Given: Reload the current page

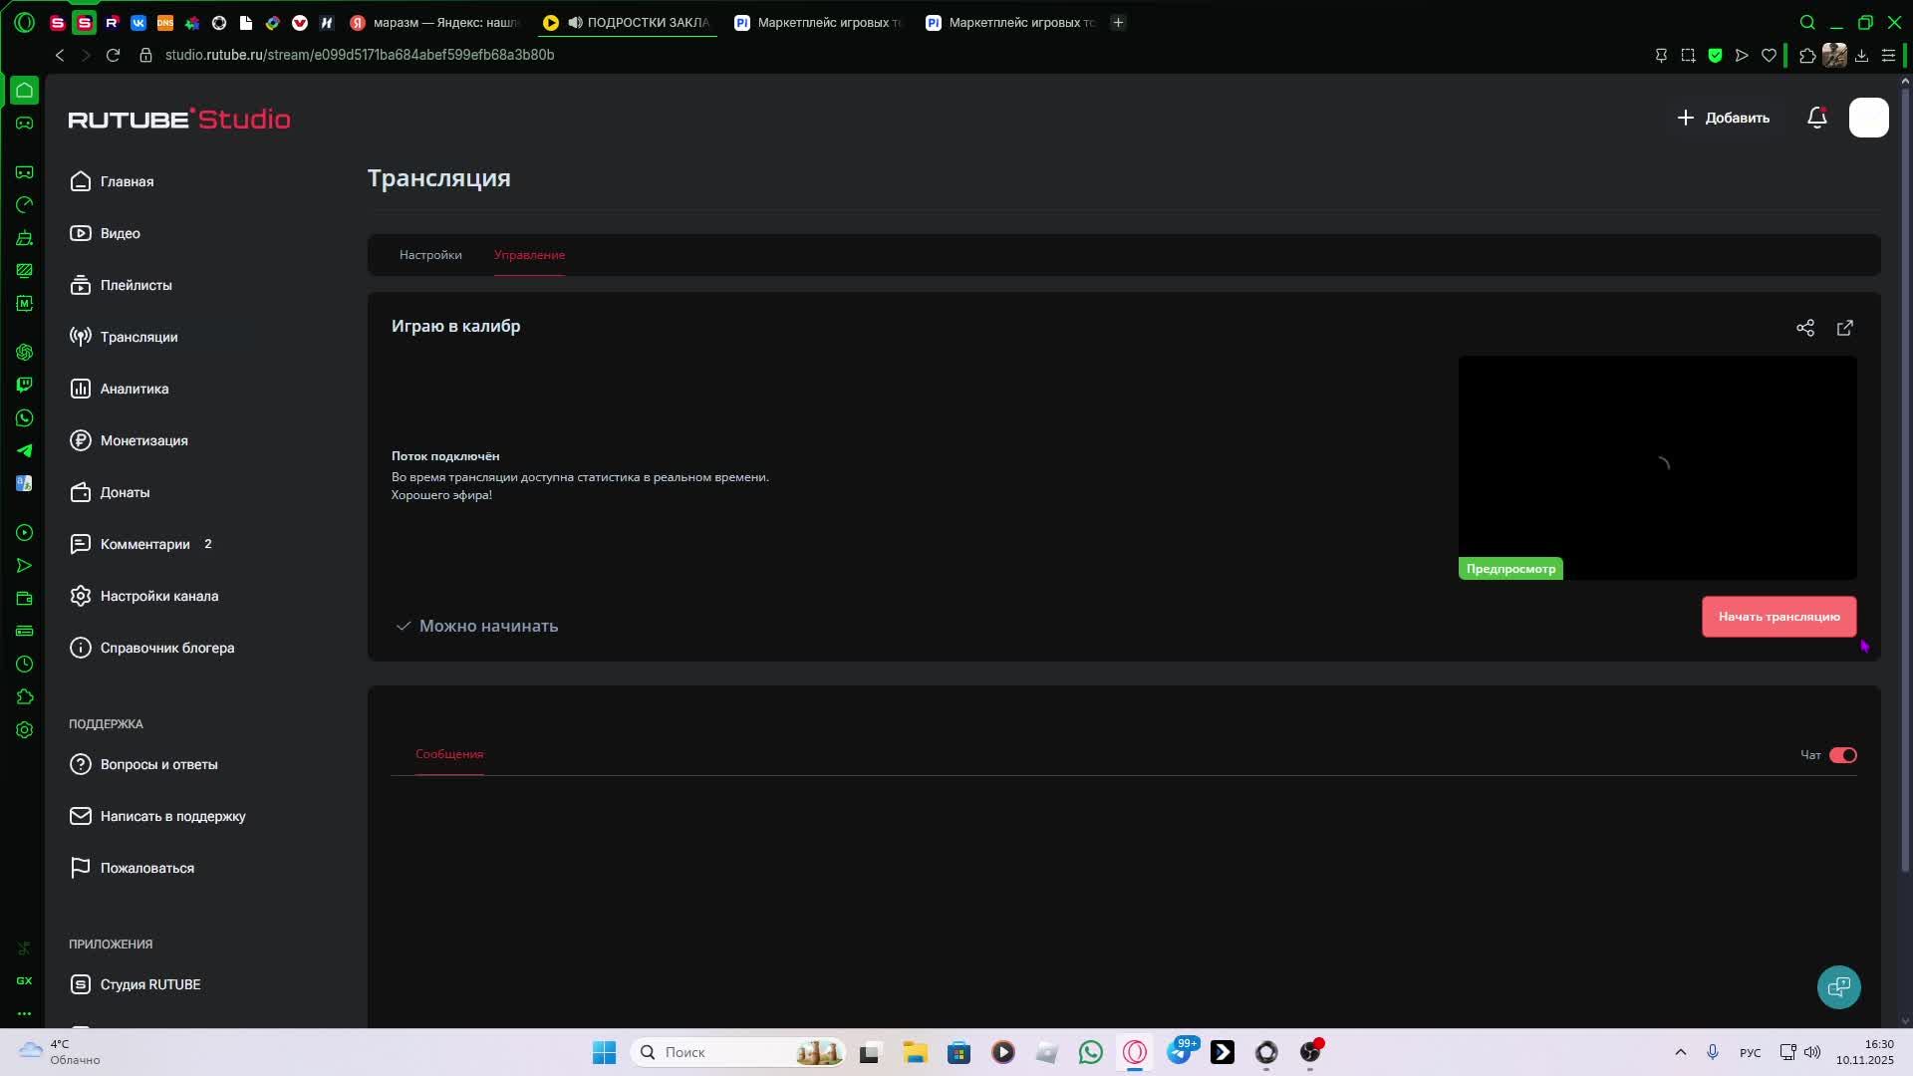Looking at the screenshot, I should pyautogui.click(x=113, y=55).
